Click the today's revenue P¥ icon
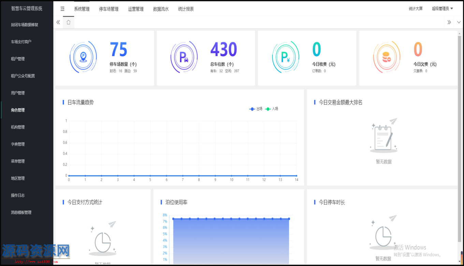The image size is (464, 266). click(285, 57)
